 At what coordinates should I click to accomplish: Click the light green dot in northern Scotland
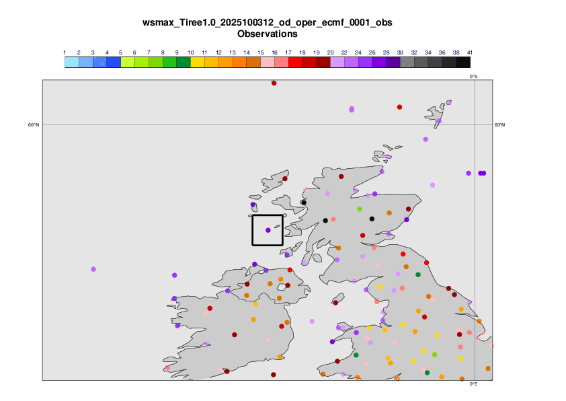coord(360,209)
